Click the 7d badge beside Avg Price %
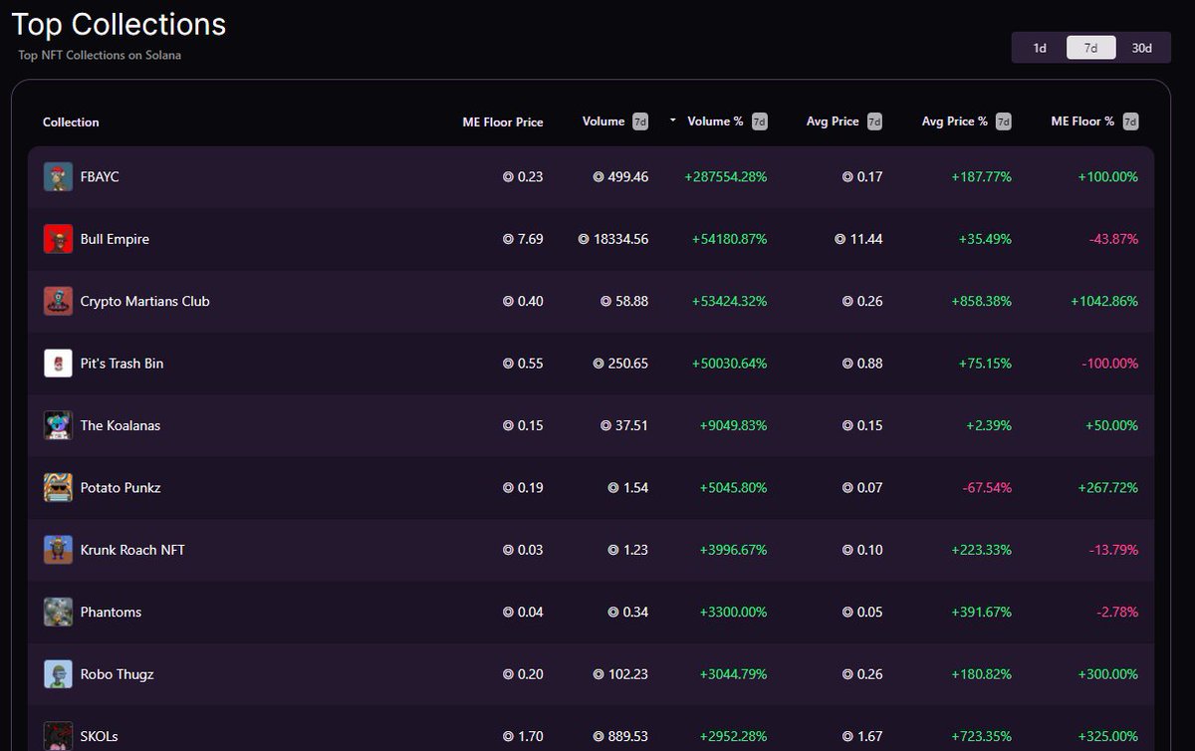 (x=1003, y=122)
